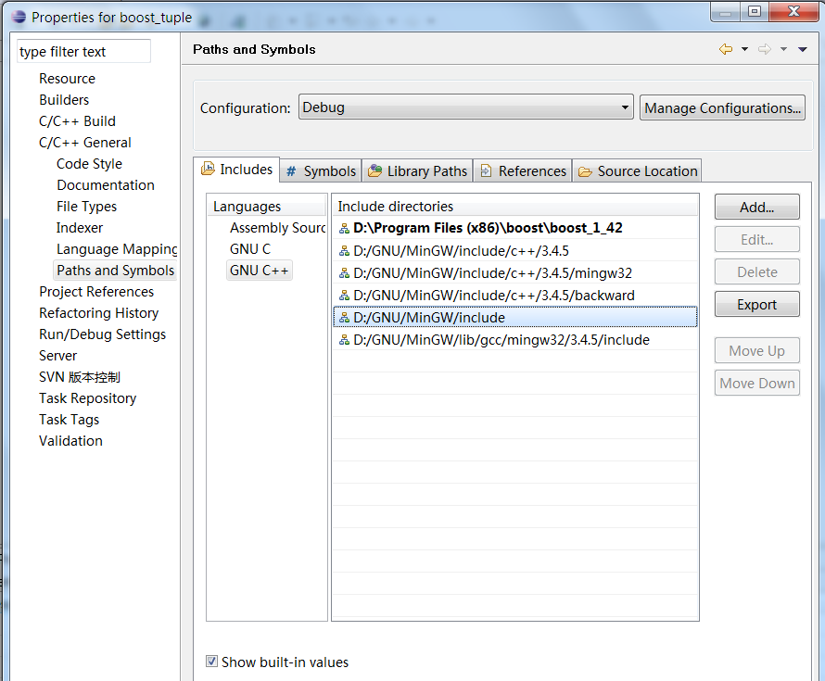825x681 pixels.
Task: Select GNU C in the Languages list
Action: point(250,249)
